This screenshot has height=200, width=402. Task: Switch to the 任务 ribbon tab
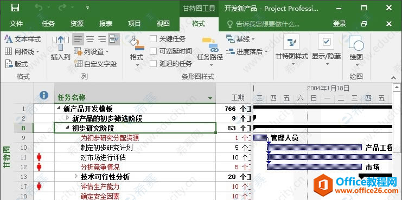(48, 24)
